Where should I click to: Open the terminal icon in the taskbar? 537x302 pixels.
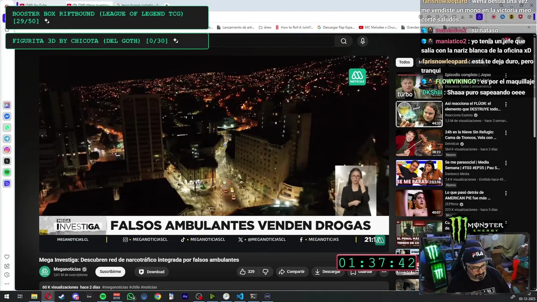253,297
